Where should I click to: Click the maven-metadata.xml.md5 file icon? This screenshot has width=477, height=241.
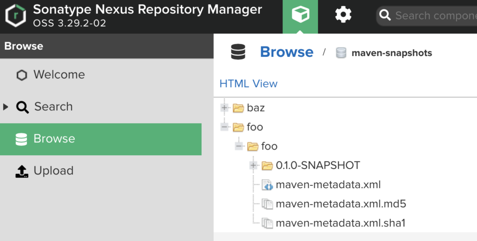point(267,204)
